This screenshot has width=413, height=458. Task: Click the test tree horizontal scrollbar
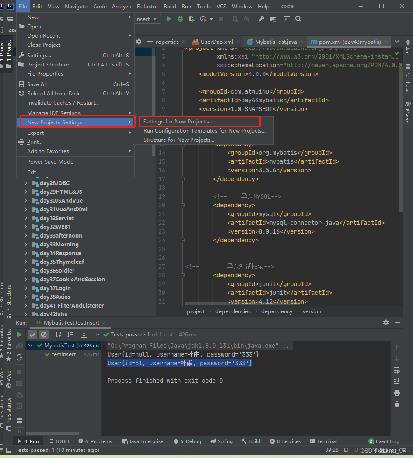pyautogui.click(x=52, y=434)
